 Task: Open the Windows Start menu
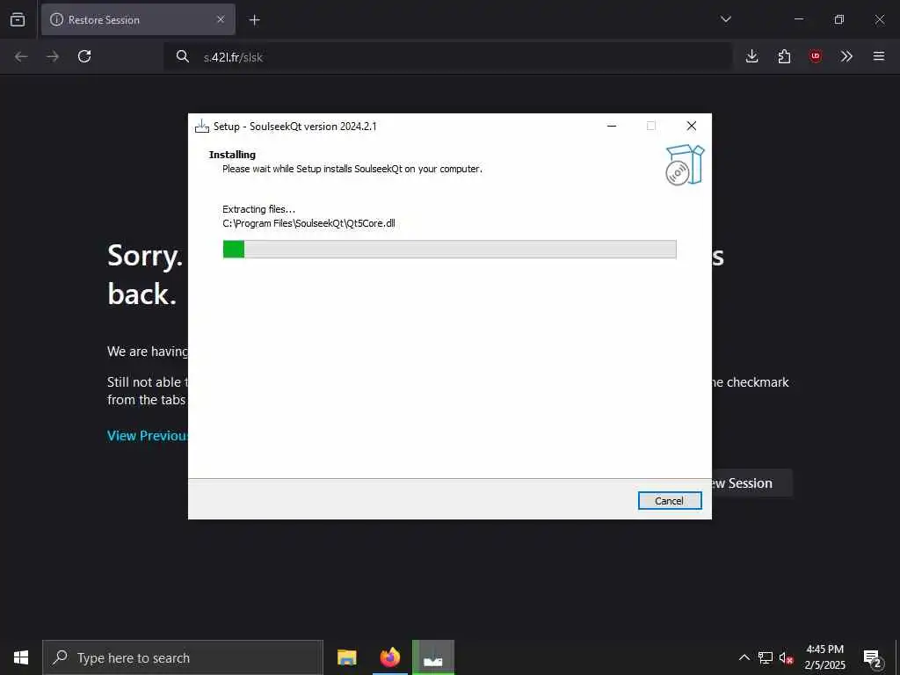click(21, 657)
